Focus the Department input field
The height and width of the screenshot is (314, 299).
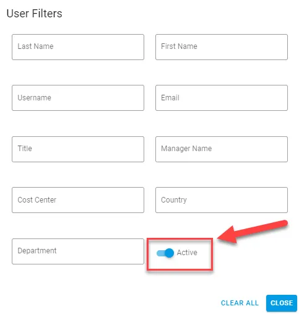[x=78, y=251]
